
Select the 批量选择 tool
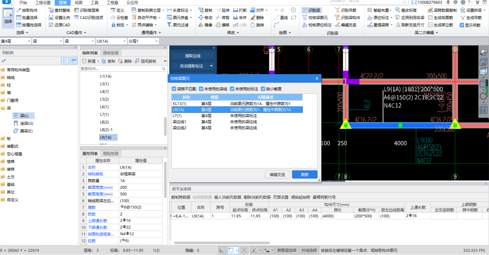[27, 18]
